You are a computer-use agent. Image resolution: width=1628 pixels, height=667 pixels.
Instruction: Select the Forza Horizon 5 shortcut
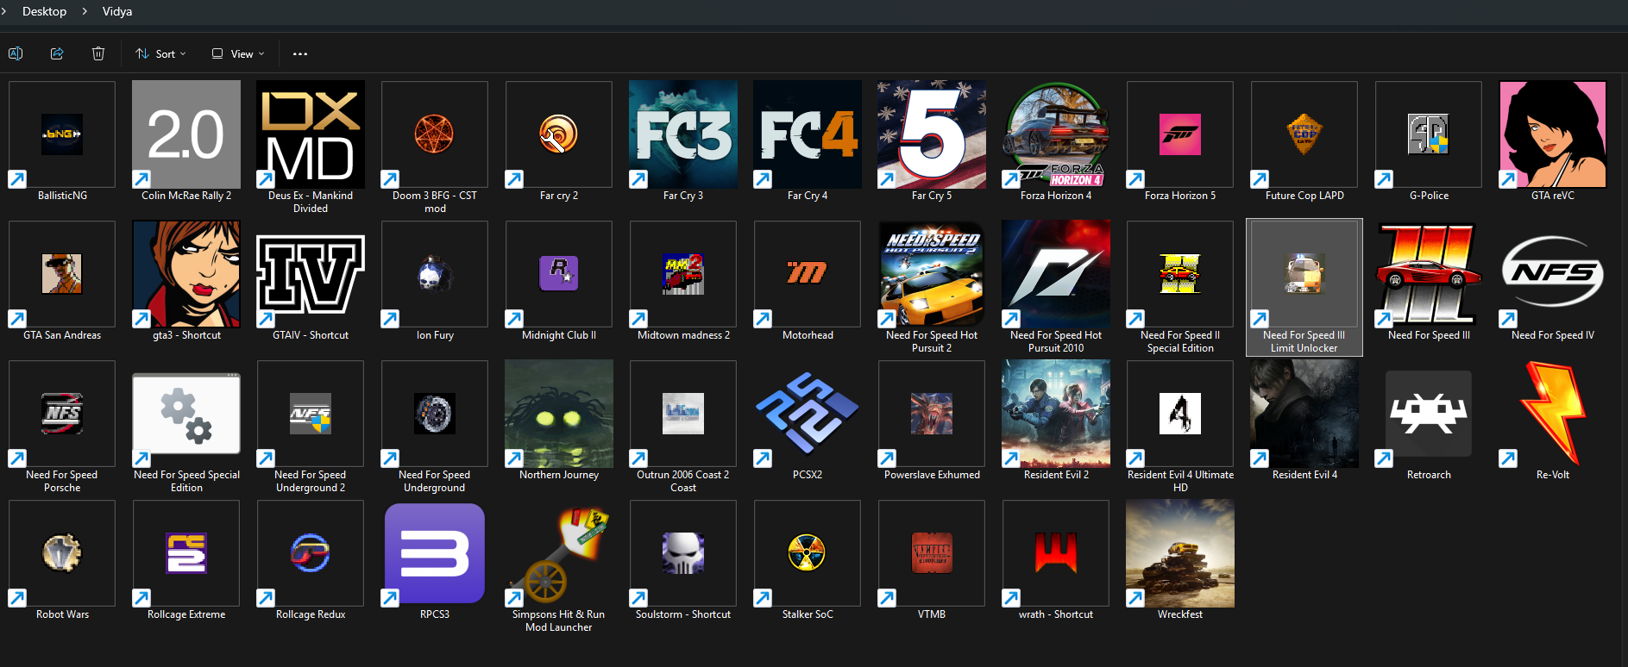click(x=1180, y=134)
